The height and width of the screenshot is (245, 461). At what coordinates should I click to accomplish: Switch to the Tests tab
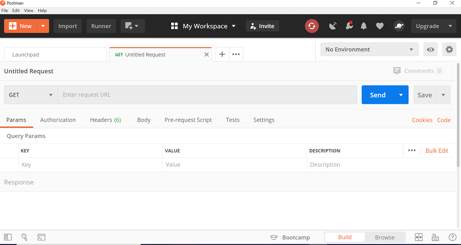tap(233, 120)
